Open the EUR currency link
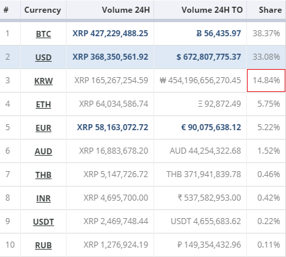This screenshot has height=257, width=286. point(43,128)
